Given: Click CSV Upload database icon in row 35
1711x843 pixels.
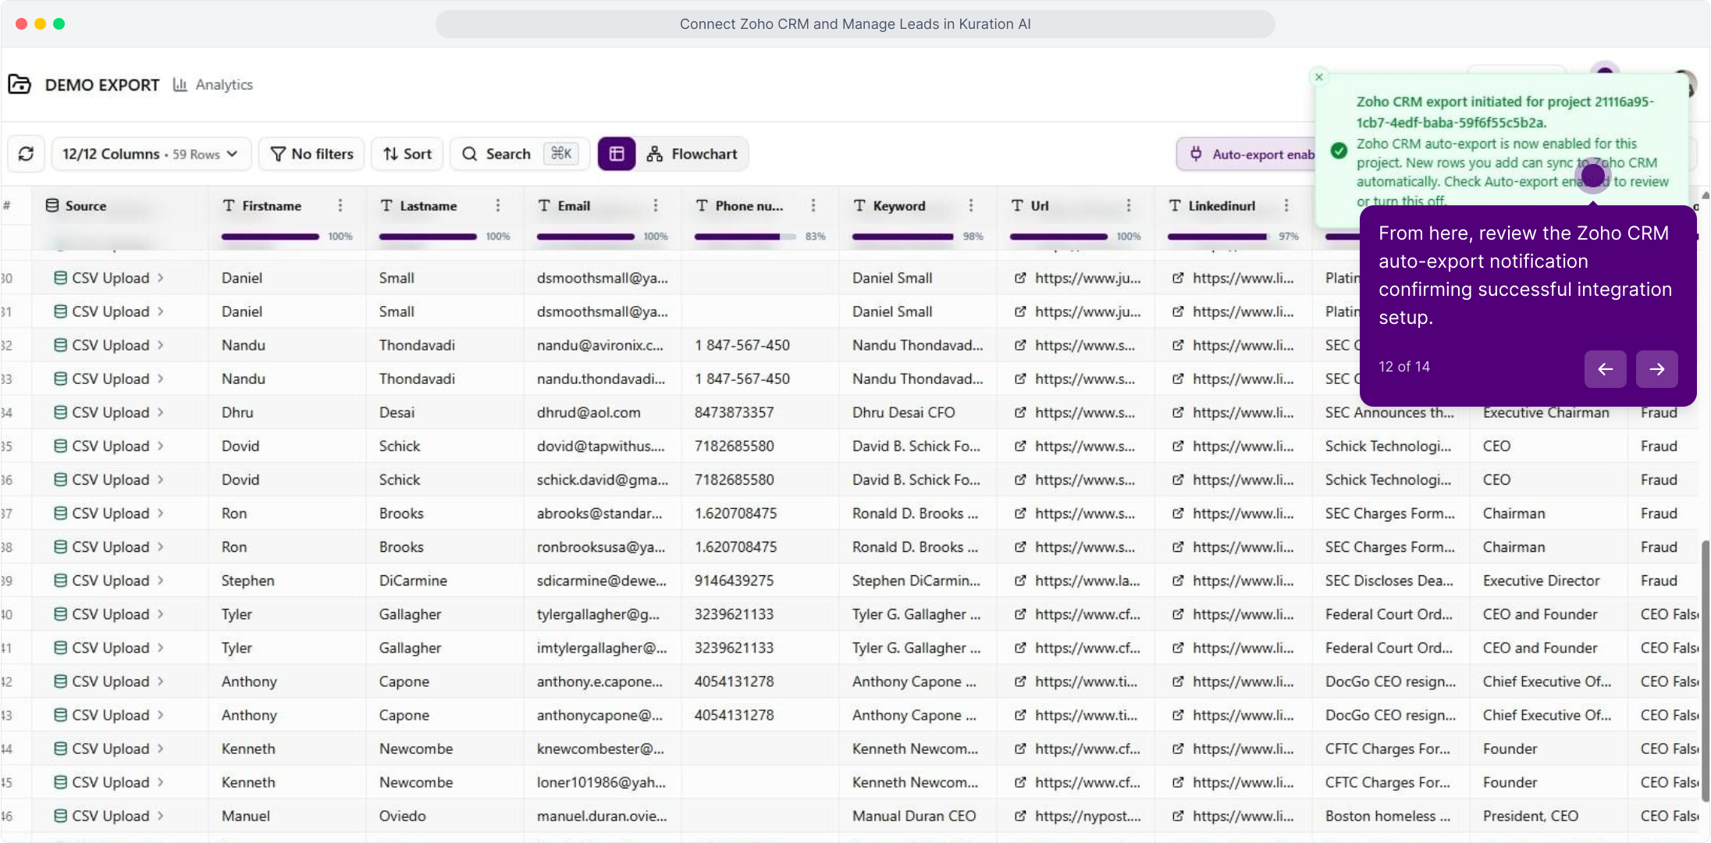Looking at the screenshot, I should pyautogui.click(x=60, y=446).
